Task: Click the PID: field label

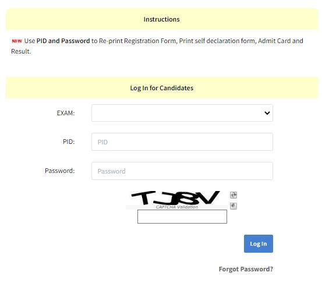Action: pyautogui.click(x=69, y=141)
